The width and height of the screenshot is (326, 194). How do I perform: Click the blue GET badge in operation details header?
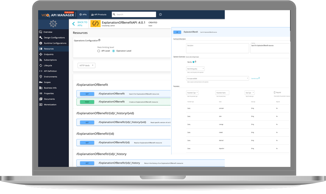click(177, 32)
